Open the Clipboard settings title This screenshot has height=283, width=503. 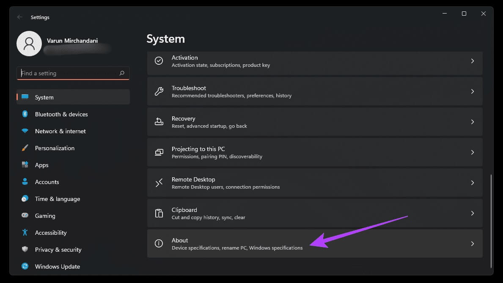tap(184, 210)
